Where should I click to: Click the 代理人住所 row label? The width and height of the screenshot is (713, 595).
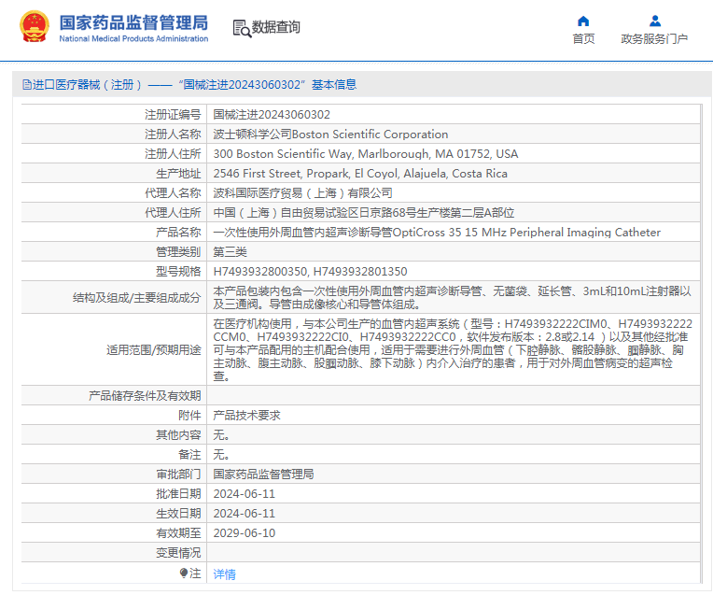point(173,213)
